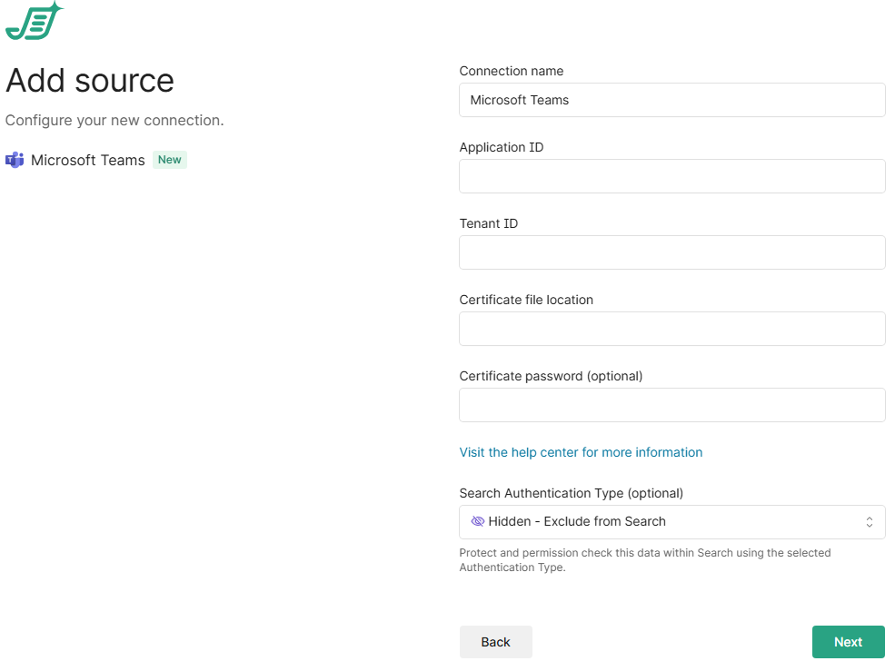This screenshot has width=895, height=671.
Task: Click the authentication type helper text
Action: pos(644,559)
